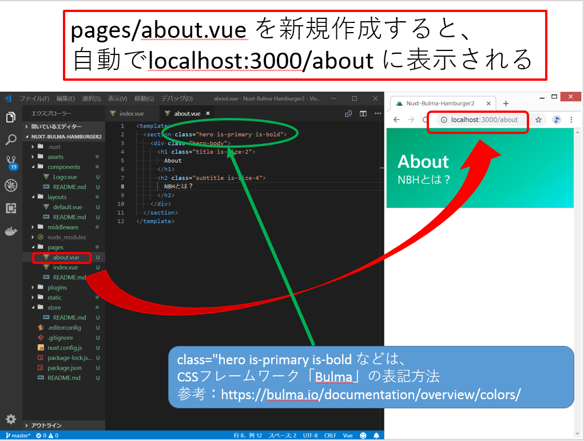
Task: Click the localhost:3000/about address bar
Action: point(484,120)
